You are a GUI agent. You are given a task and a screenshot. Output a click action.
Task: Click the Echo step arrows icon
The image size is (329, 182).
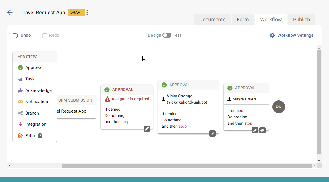pos(20,136)
